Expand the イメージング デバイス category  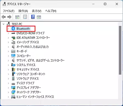click(8, 42)
